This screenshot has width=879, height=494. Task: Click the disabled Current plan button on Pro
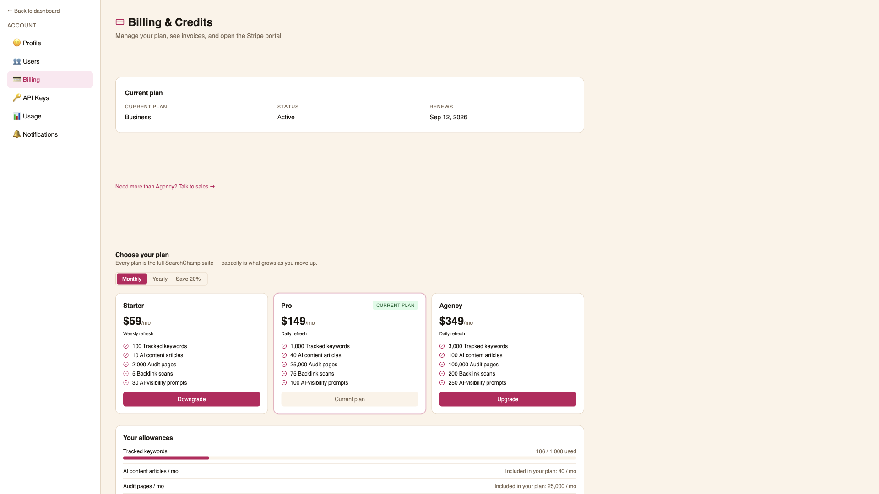350,399
